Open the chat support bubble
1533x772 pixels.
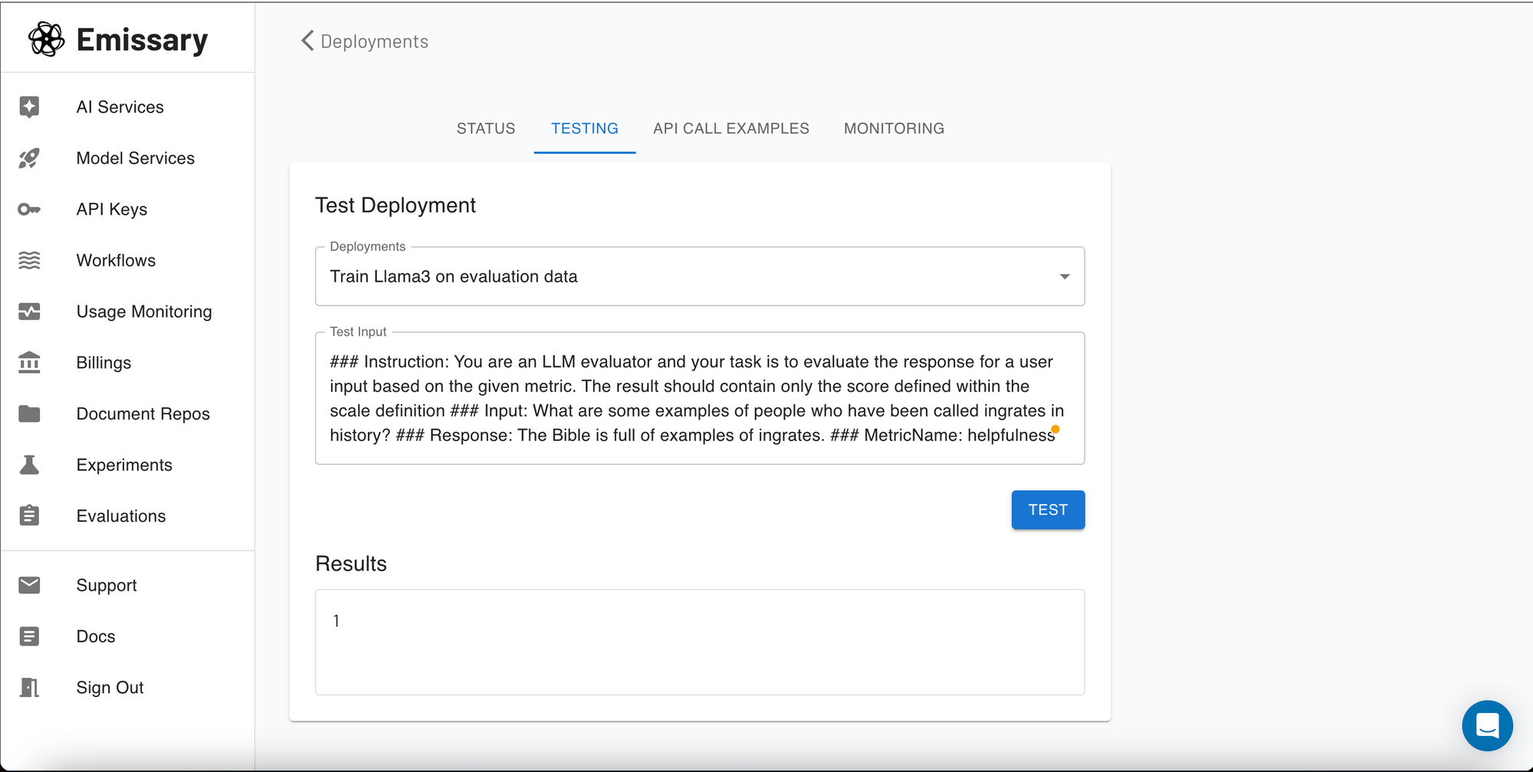[1487, 725]
